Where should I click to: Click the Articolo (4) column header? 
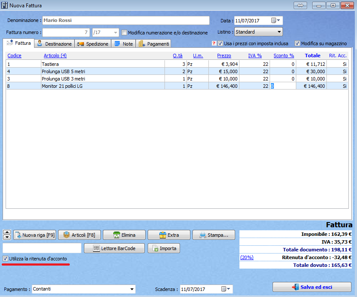(55, 56)
